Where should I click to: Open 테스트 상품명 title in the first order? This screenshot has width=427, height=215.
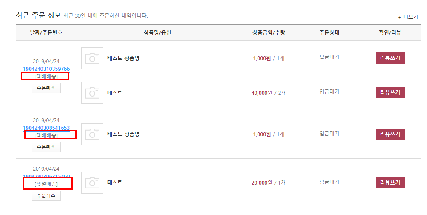tap(124, 58)
